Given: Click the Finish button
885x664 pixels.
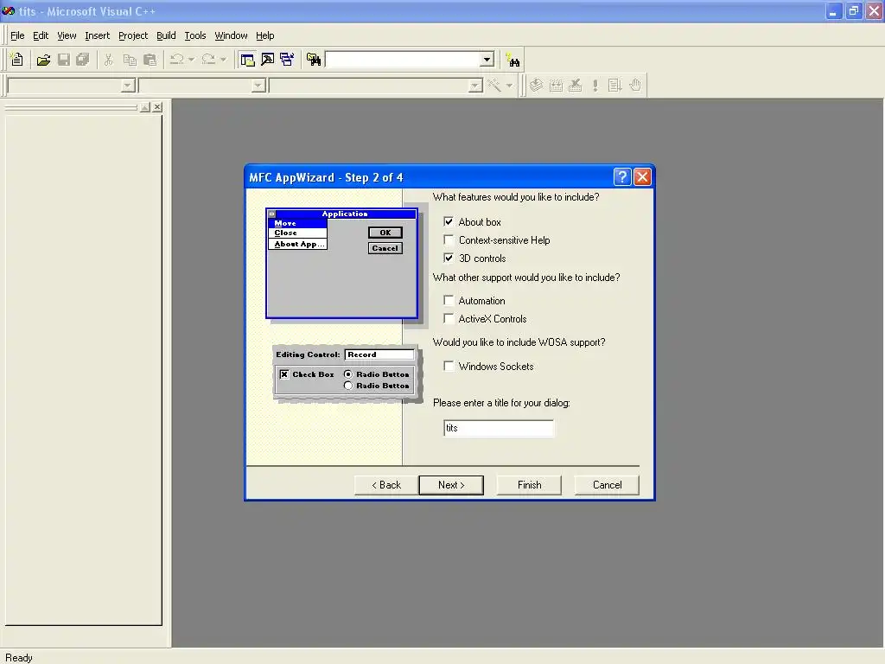Looking at the screenshot, I should (x=529, y=485).
